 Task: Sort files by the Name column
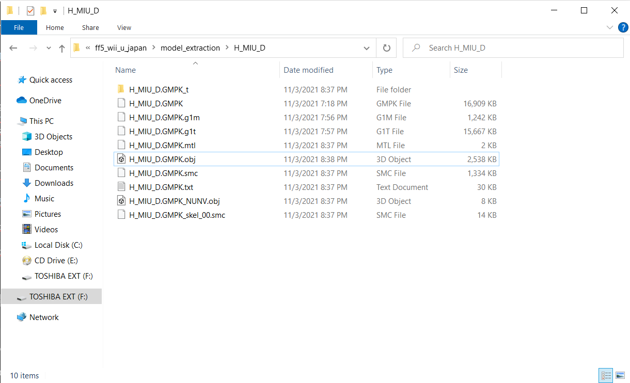[125, 70]
